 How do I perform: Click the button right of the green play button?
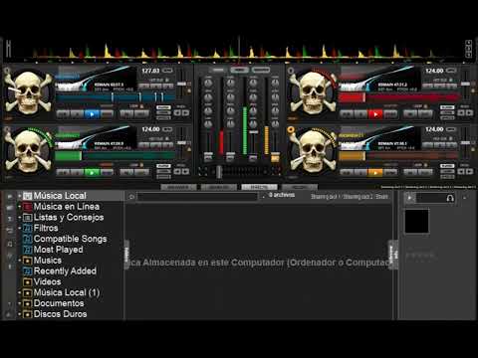[107, 172]
